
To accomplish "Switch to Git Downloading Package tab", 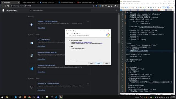I will pos(86,2).
